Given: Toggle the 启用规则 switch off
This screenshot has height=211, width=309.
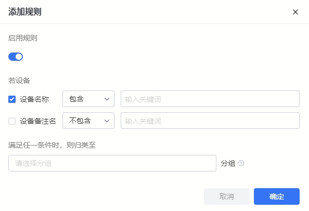Looking at the screenshot, I should click(16, 57).
